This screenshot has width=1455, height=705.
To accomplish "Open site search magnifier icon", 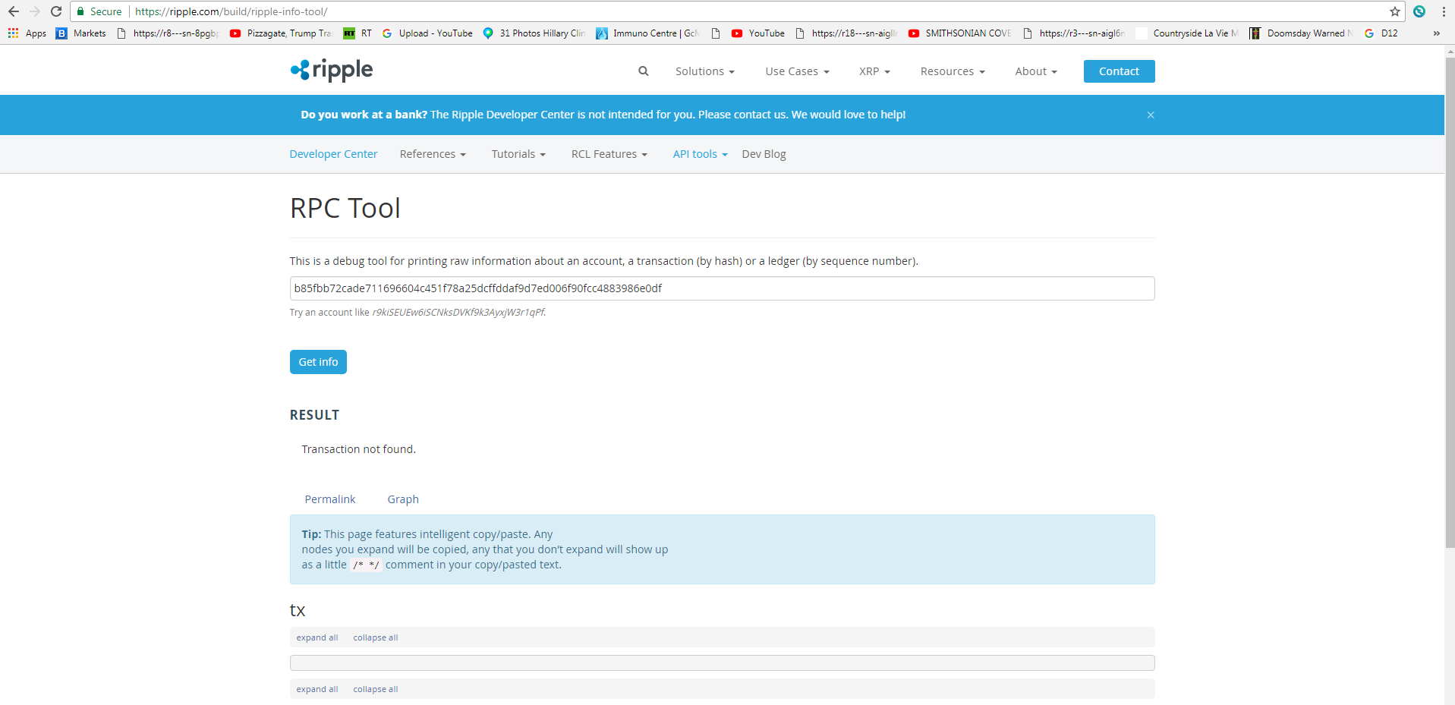I will (644, 71).
